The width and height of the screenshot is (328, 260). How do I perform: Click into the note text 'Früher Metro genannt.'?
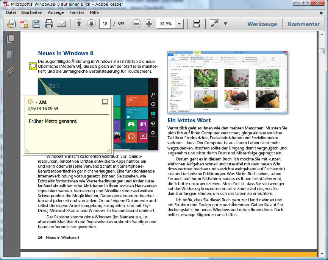pyautogui.click(x=53, y=121)
